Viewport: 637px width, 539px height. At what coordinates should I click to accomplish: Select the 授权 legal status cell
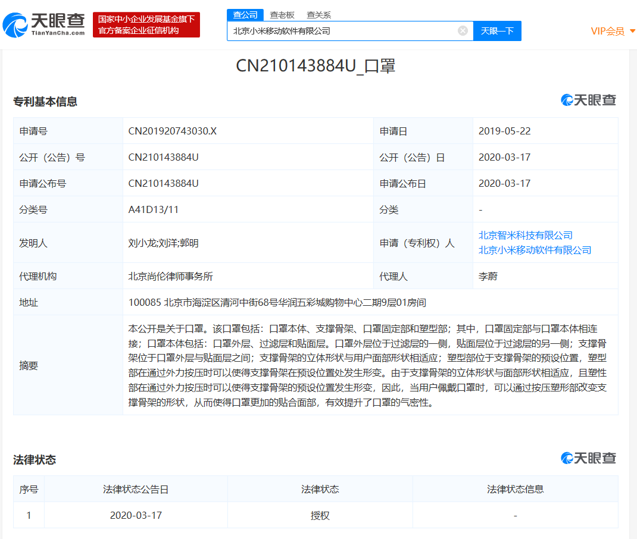point(319,515)
